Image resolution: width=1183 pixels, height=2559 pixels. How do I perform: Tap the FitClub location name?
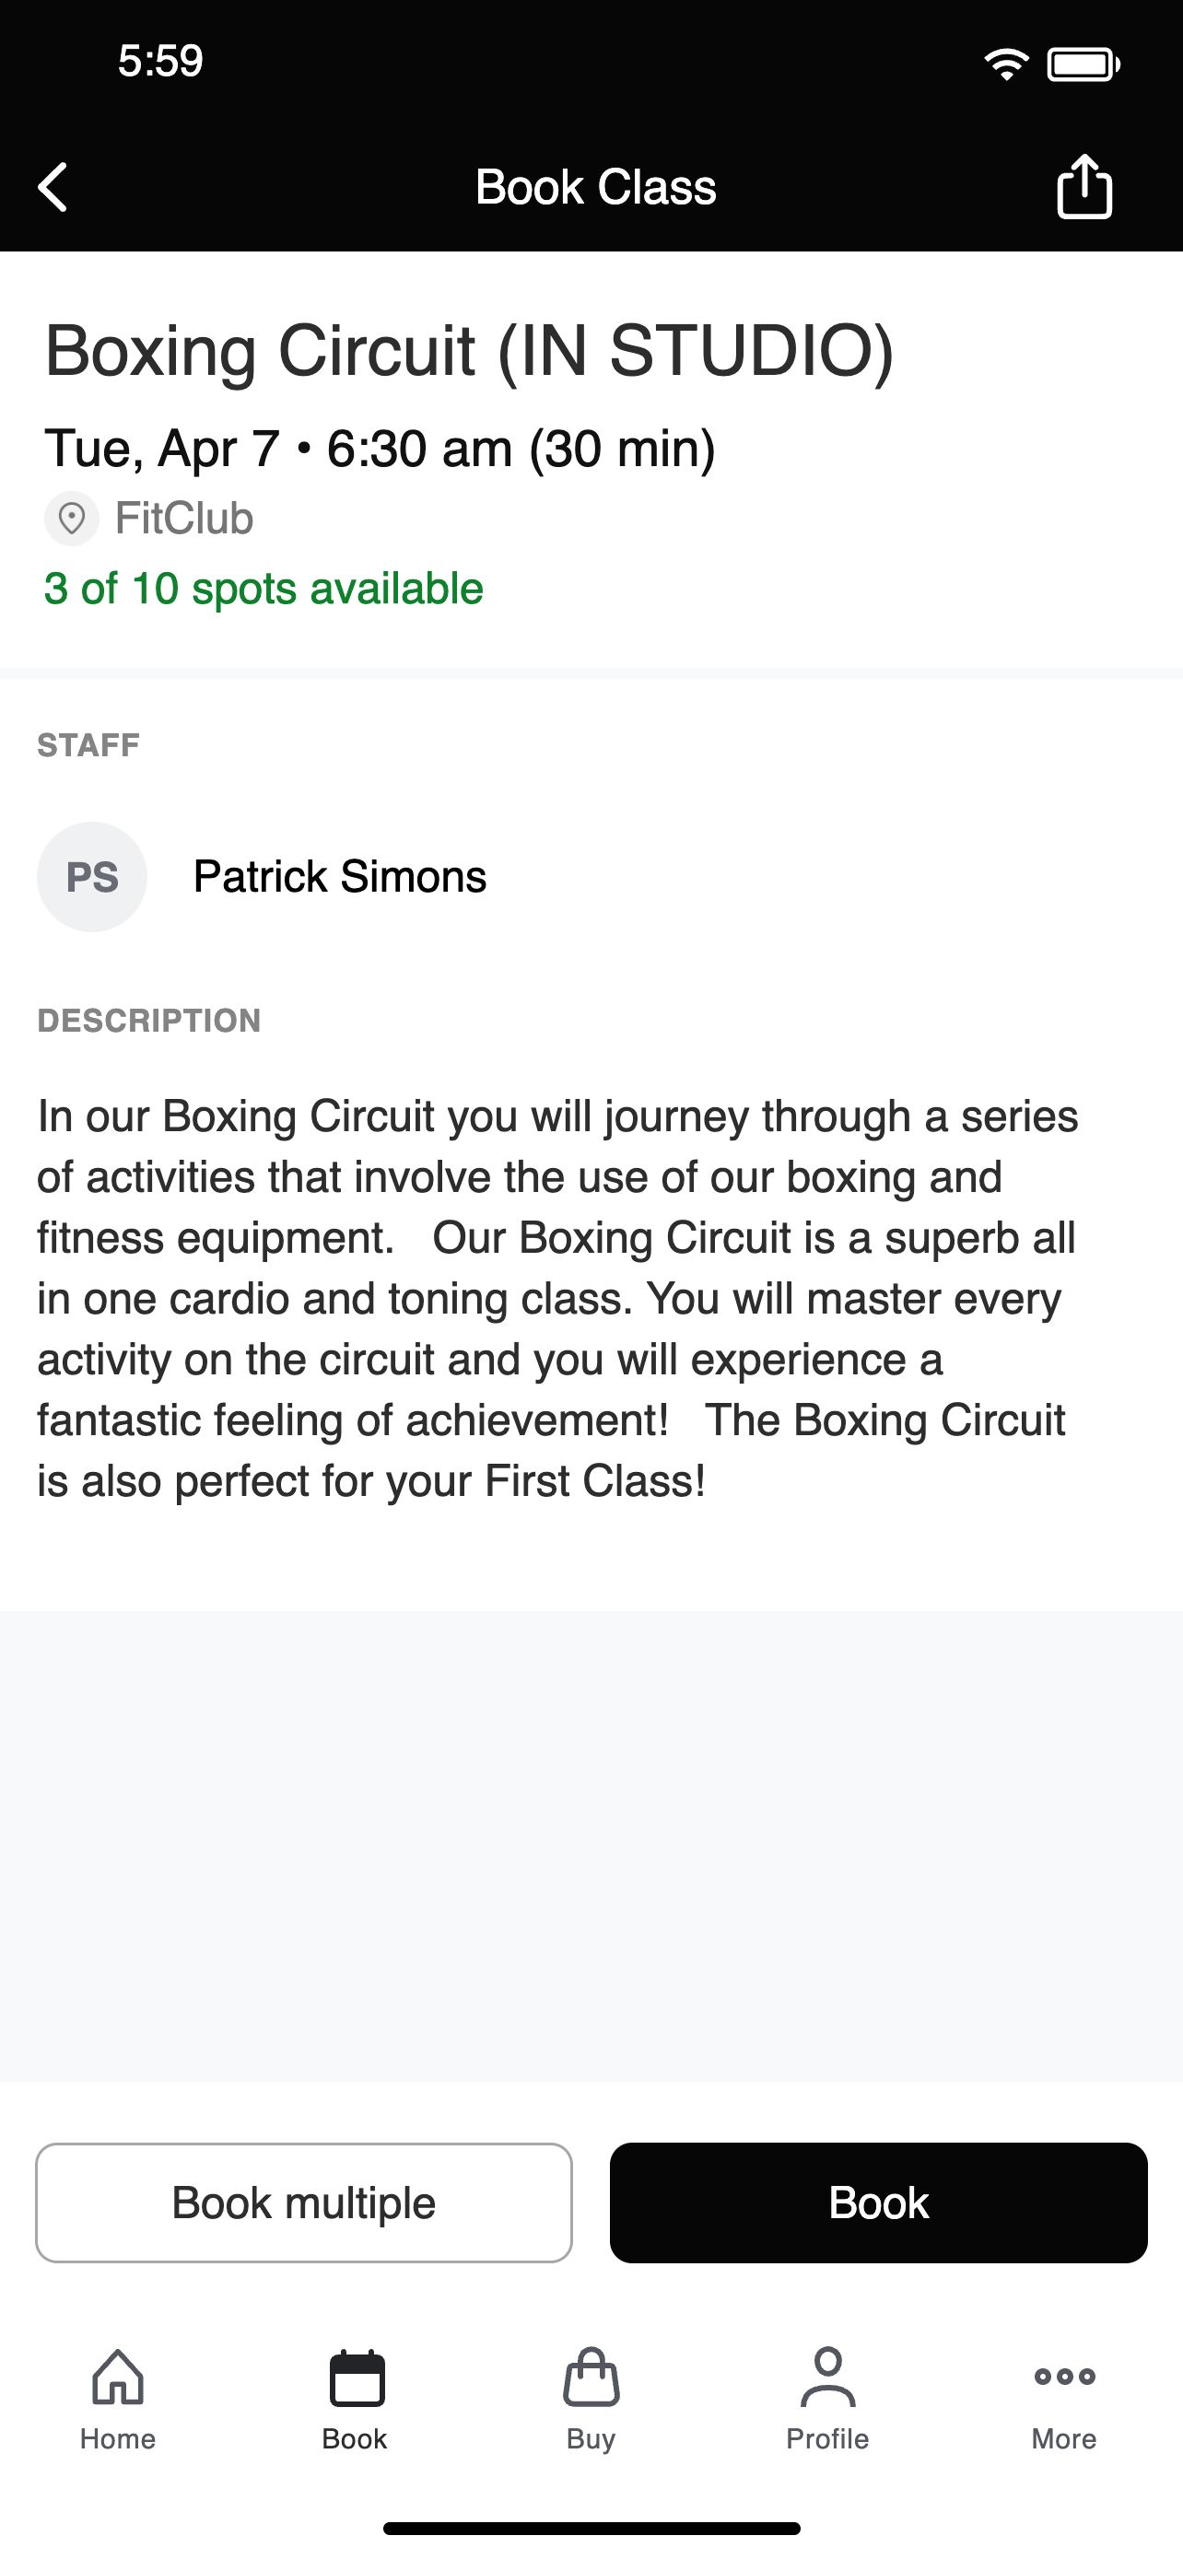point(183,519)
